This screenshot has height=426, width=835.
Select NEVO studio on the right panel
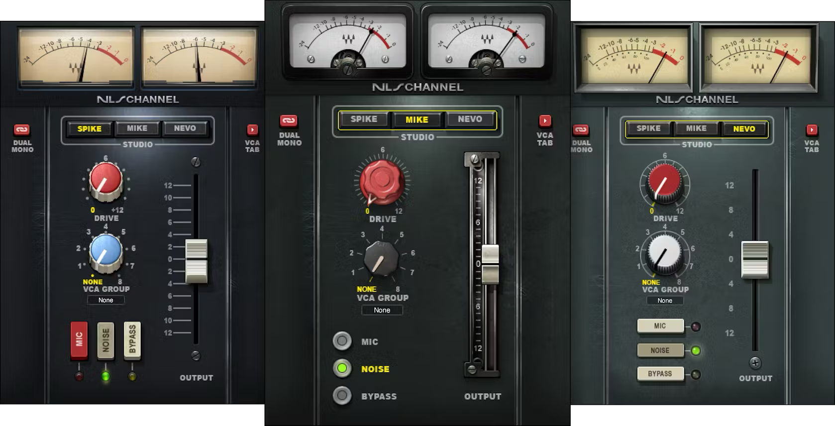(744, 128)
